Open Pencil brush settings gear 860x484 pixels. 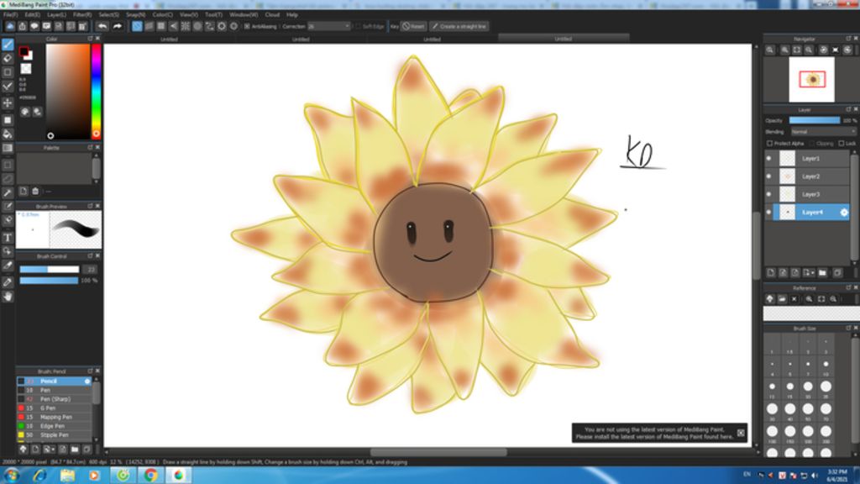click(87, 381)
